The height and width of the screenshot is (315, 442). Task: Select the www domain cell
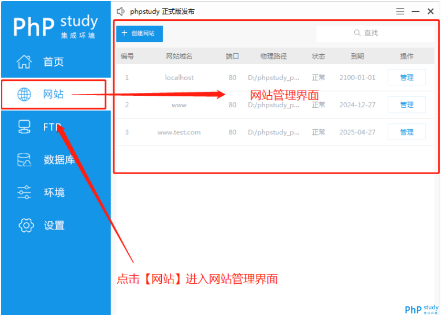tap(179, 105)
